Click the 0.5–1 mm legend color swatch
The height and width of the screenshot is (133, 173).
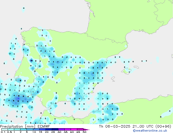11,129
